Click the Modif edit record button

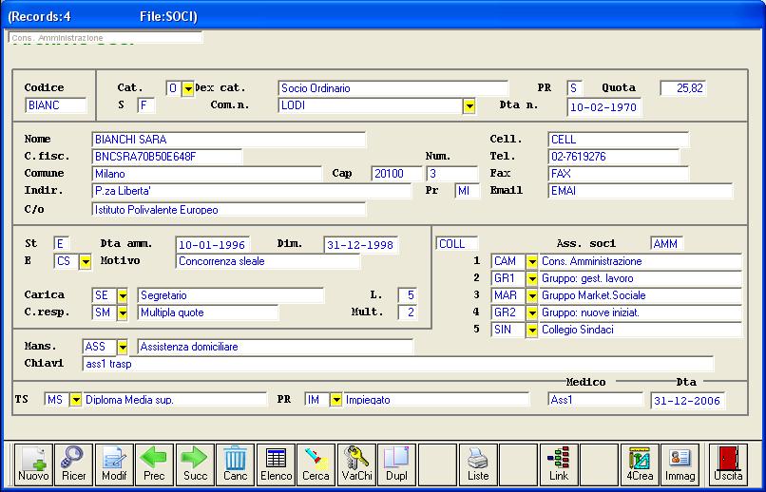[x=114, y=464]
